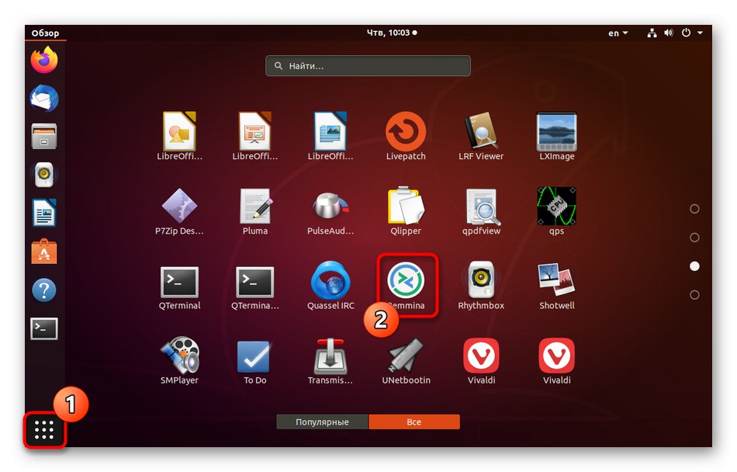Launch Firefox from the dock

tap(44, 60)
